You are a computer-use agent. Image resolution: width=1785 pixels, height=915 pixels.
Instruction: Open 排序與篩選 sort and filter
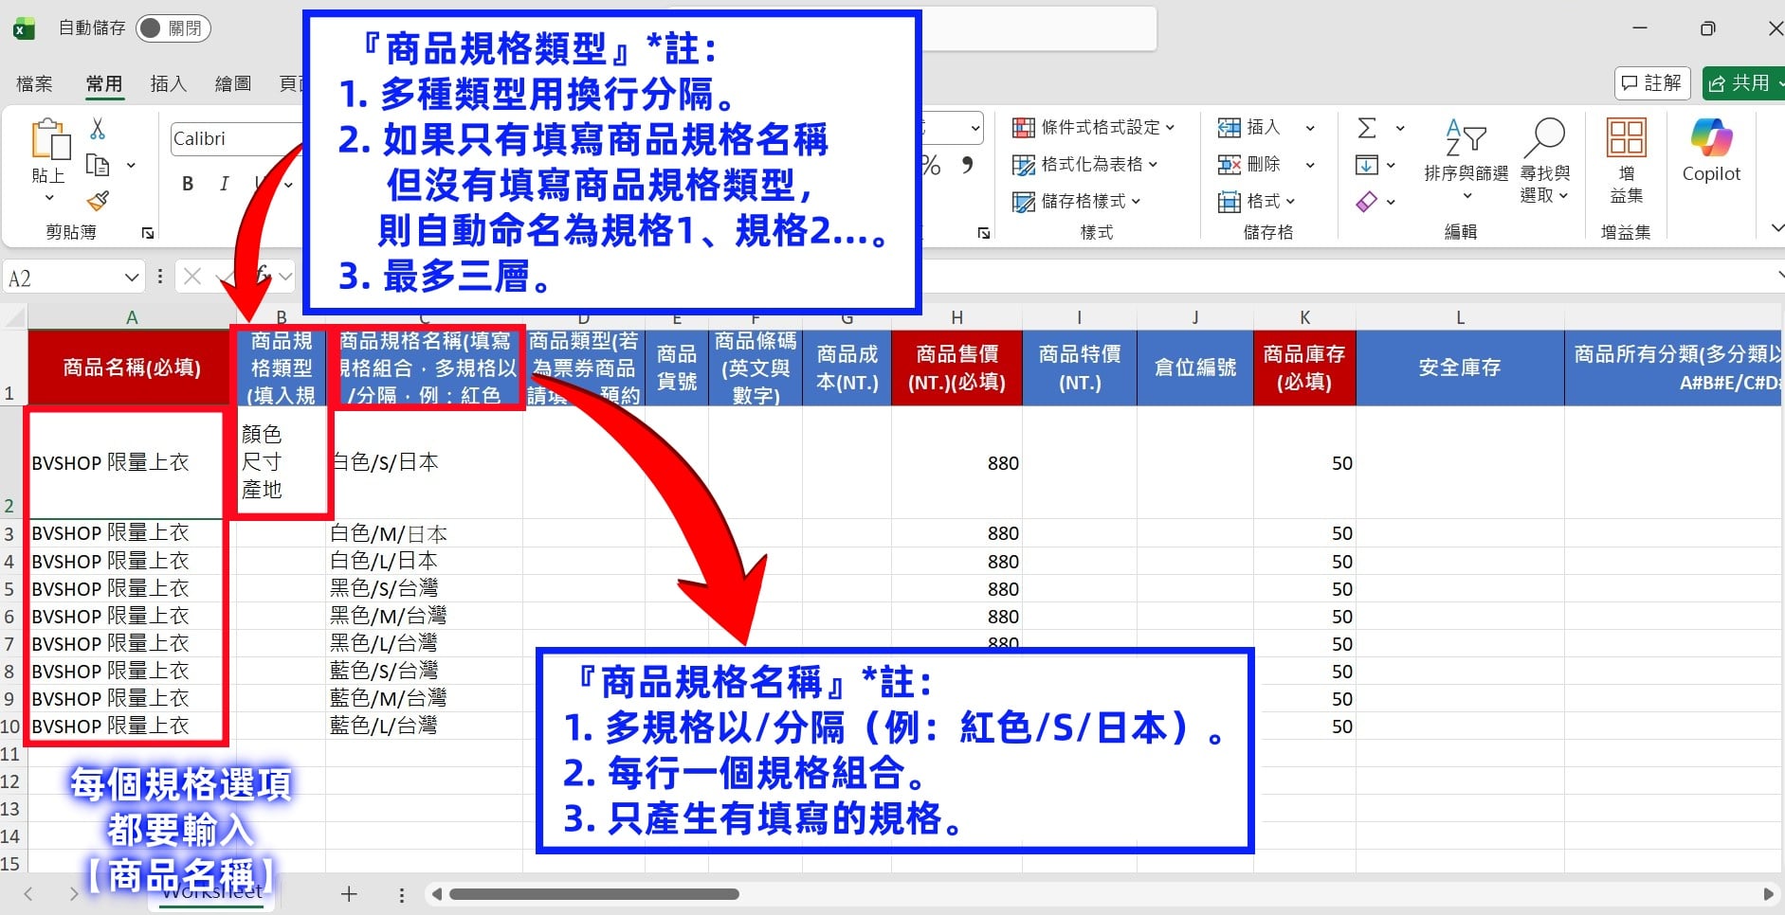[1466, 159]
